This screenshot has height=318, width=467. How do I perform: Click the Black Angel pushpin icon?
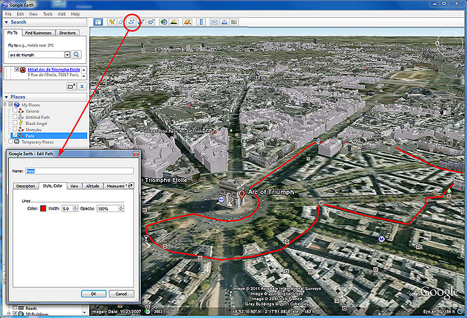21,123
